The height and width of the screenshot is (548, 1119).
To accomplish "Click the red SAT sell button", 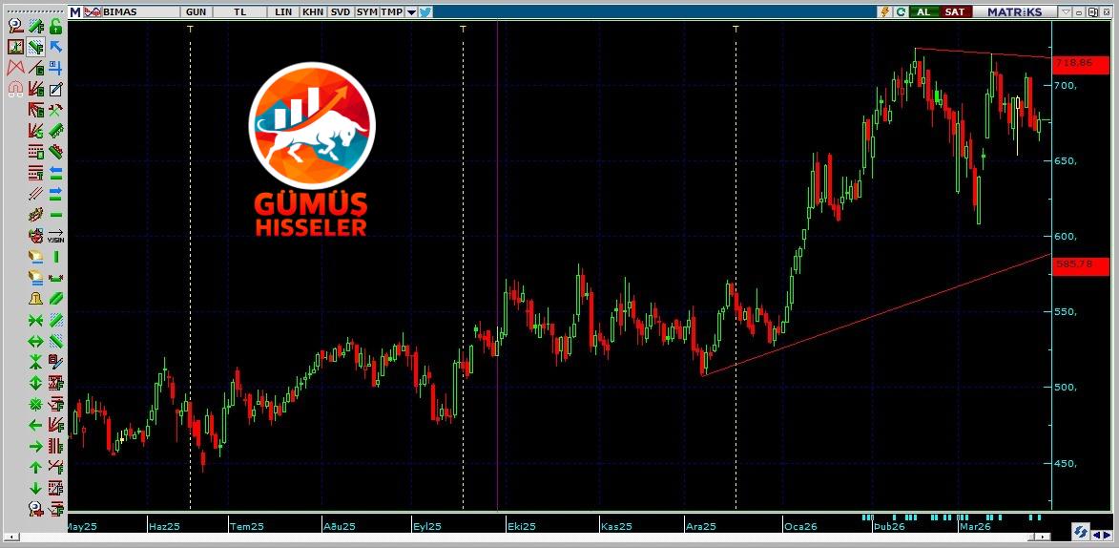I will pos(954,12).
